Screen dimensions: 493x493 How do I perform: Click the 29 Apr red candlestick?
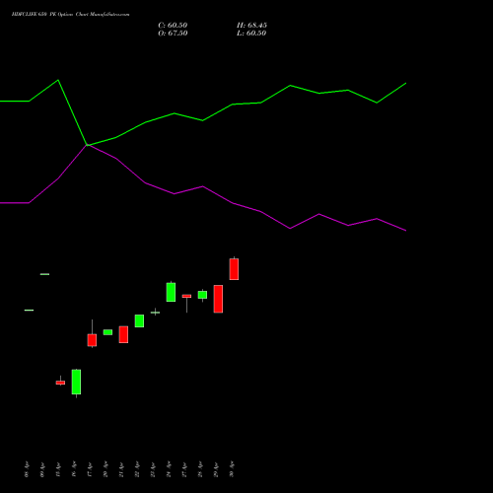(x=218, y=299)
